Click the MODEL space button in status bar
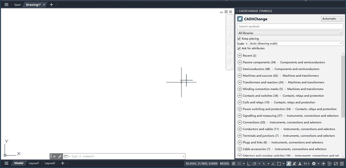This screenshot has height=168, width=346. tap(225, 164)
